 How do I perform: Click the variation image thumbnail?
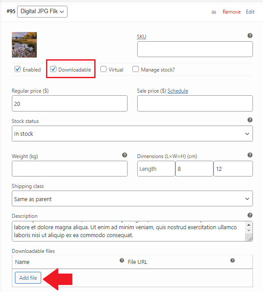(x=24, y=45)
